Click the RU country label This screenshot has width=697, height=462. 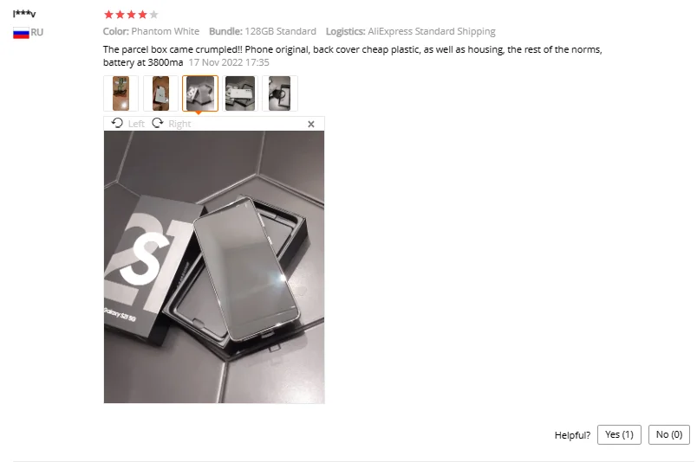point(37,32)
